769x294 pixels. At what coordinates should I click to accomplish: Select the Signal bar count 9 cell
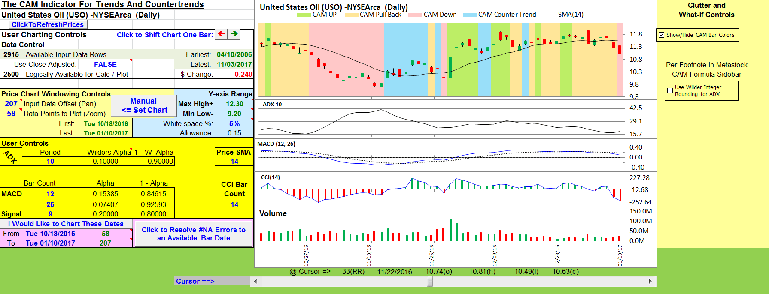[50, 214]
